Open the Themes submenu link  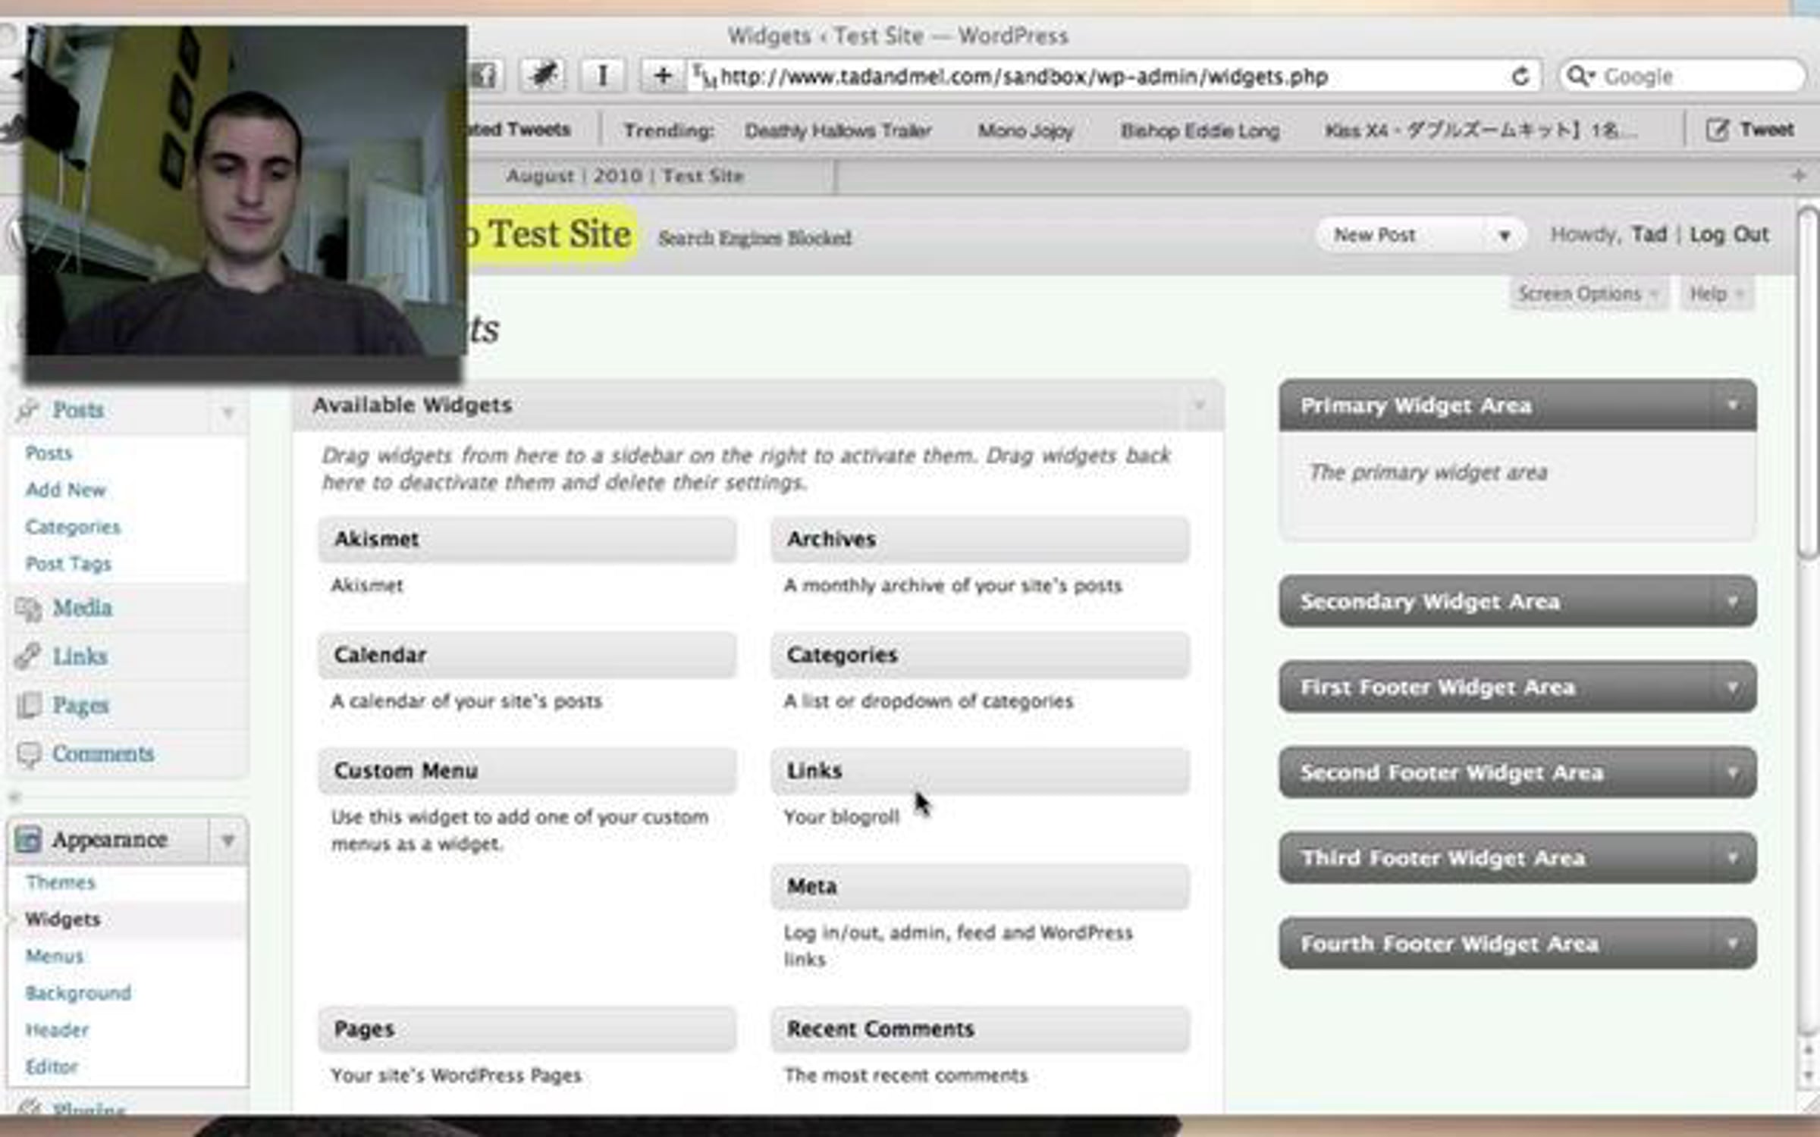click(x=61, y=882)
